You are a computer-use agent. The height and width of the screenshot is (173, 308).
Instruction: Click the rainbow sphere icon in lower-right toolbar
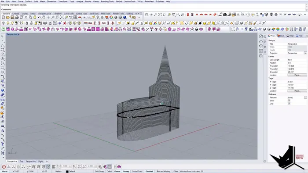point(278,29)
